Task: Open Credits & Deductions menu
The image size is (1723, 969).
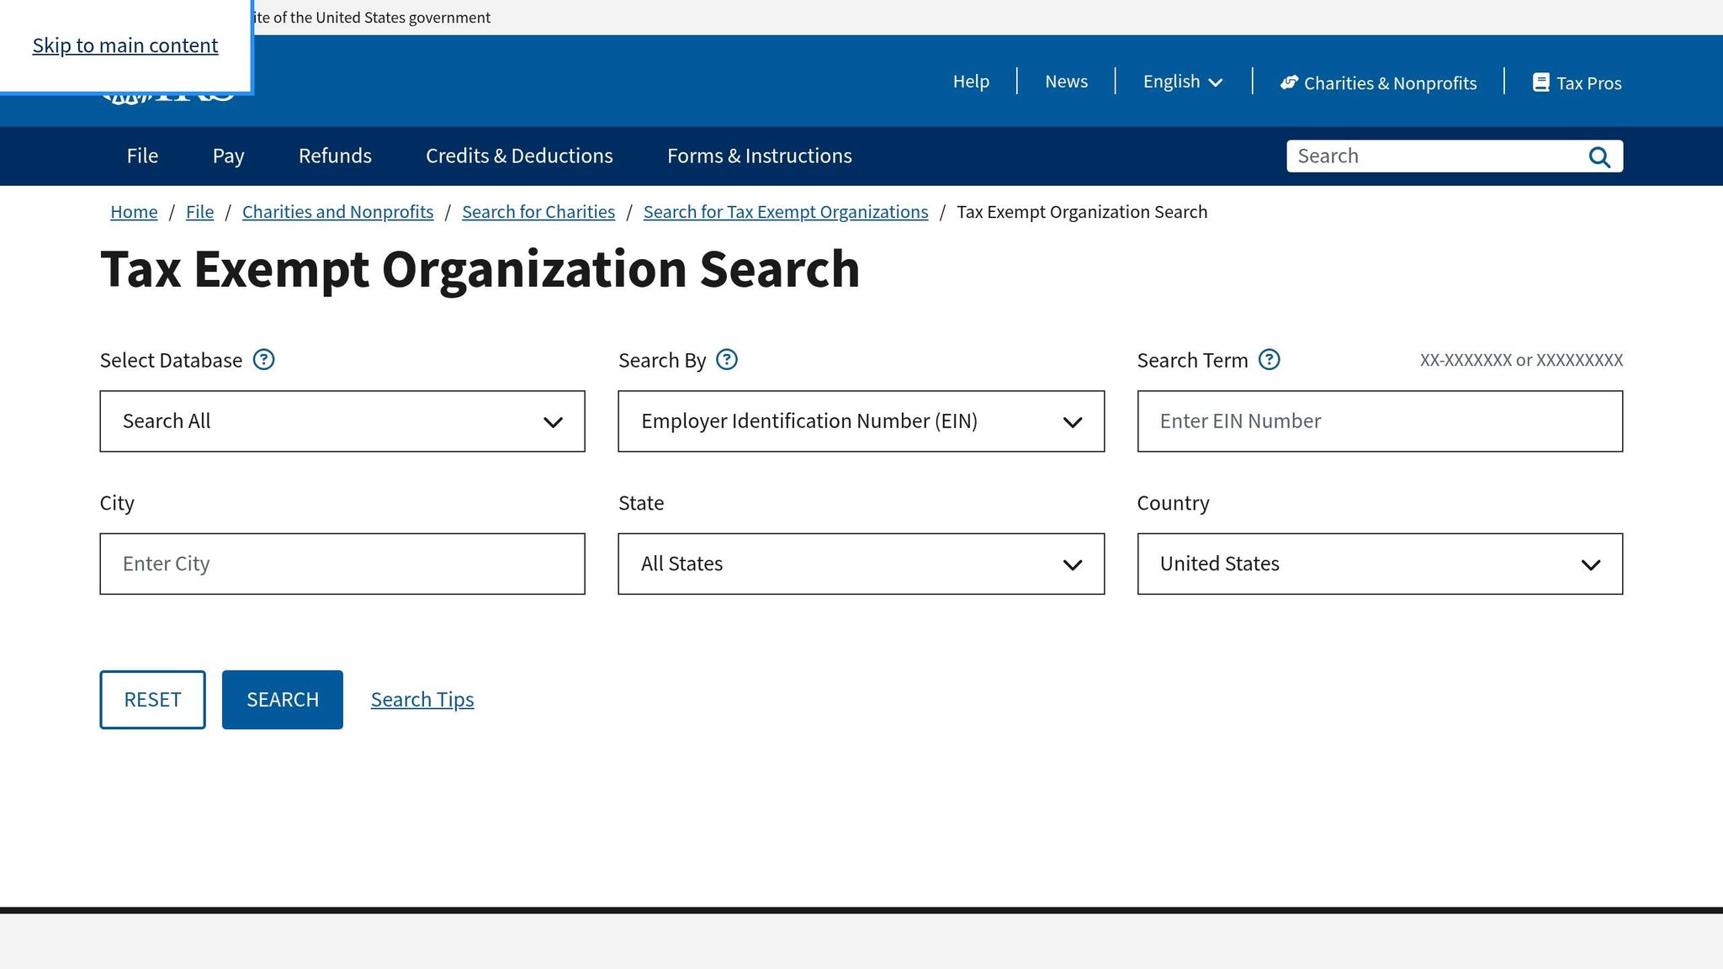Action: click(519, 156)
